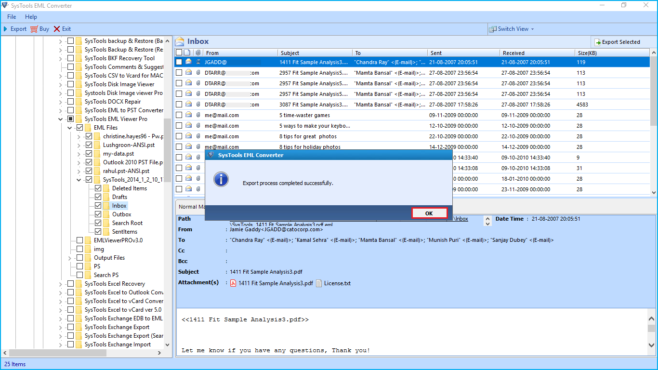This screenshot has height=370, width=658.
Task: Click the Buy shopping cart icon
Action: coord(34,29)
